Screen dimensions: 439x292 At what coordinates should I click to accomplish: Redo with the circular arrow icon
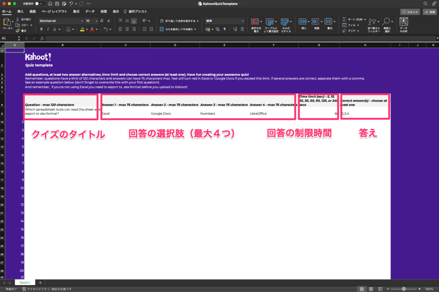coord(81,3)
